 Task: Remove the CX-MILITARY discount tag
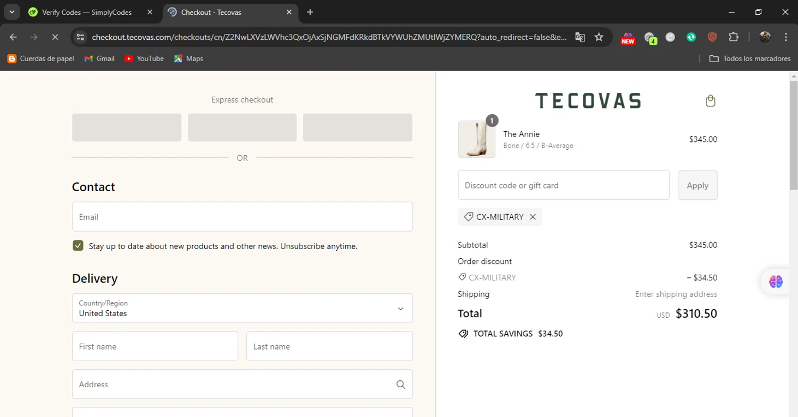[533, 217]
